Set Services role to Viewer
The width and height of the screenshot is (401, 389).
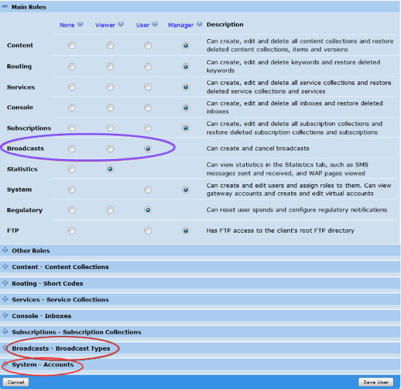click(111, 87)
